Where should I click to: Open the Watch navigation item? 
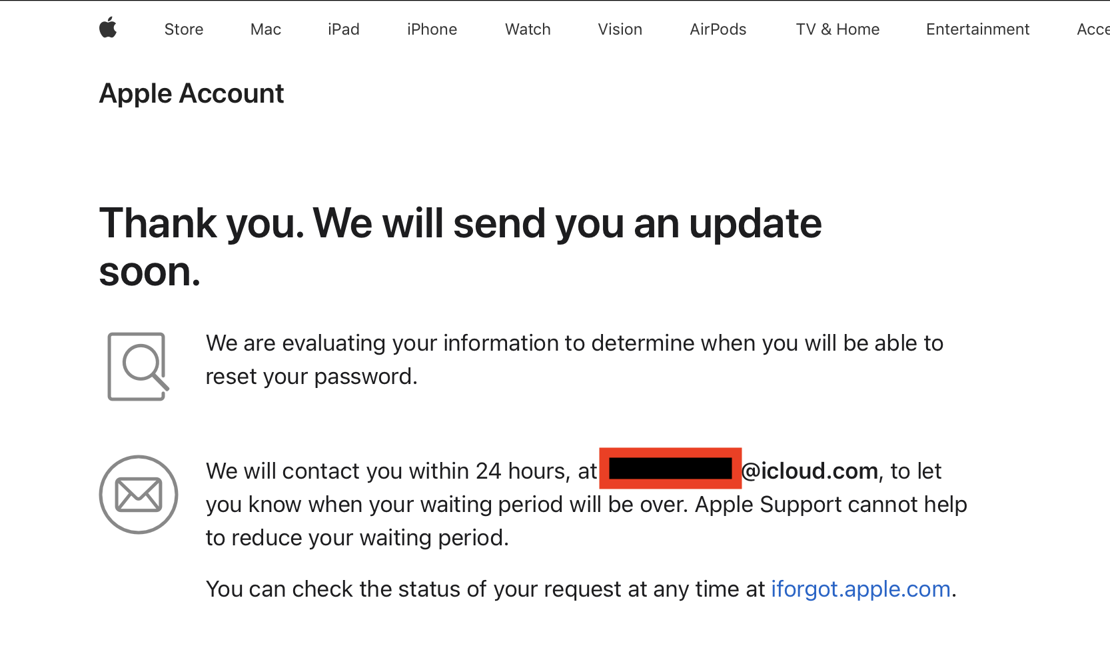528,29
